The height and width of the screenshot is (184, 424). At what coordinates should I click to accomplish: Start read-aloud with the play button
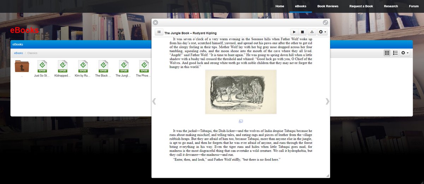pyautogui.click(x=294, y=32)
